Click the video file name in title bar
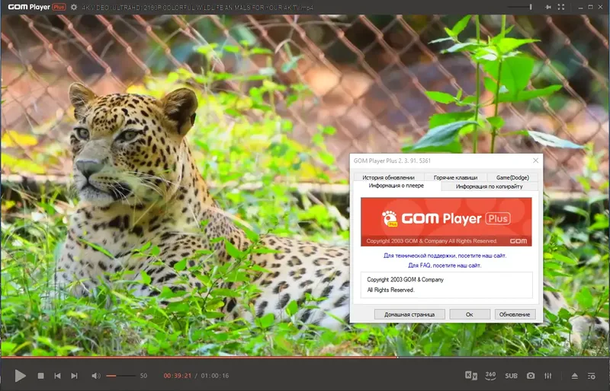 (197, 8)
